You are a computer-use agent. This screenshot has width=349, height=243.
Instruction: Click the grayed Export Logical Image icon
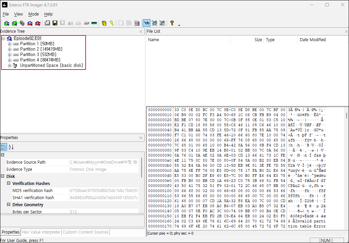tap(62, 23)
